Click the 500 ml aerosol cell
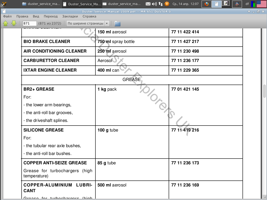This screenshot has height=200, width=267. coord(132,190)
